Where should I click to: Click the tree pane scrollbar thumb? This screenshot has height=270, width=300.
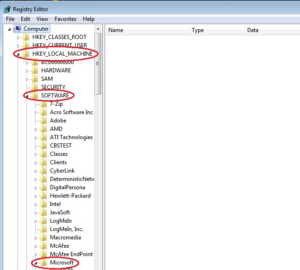[98, 64]
